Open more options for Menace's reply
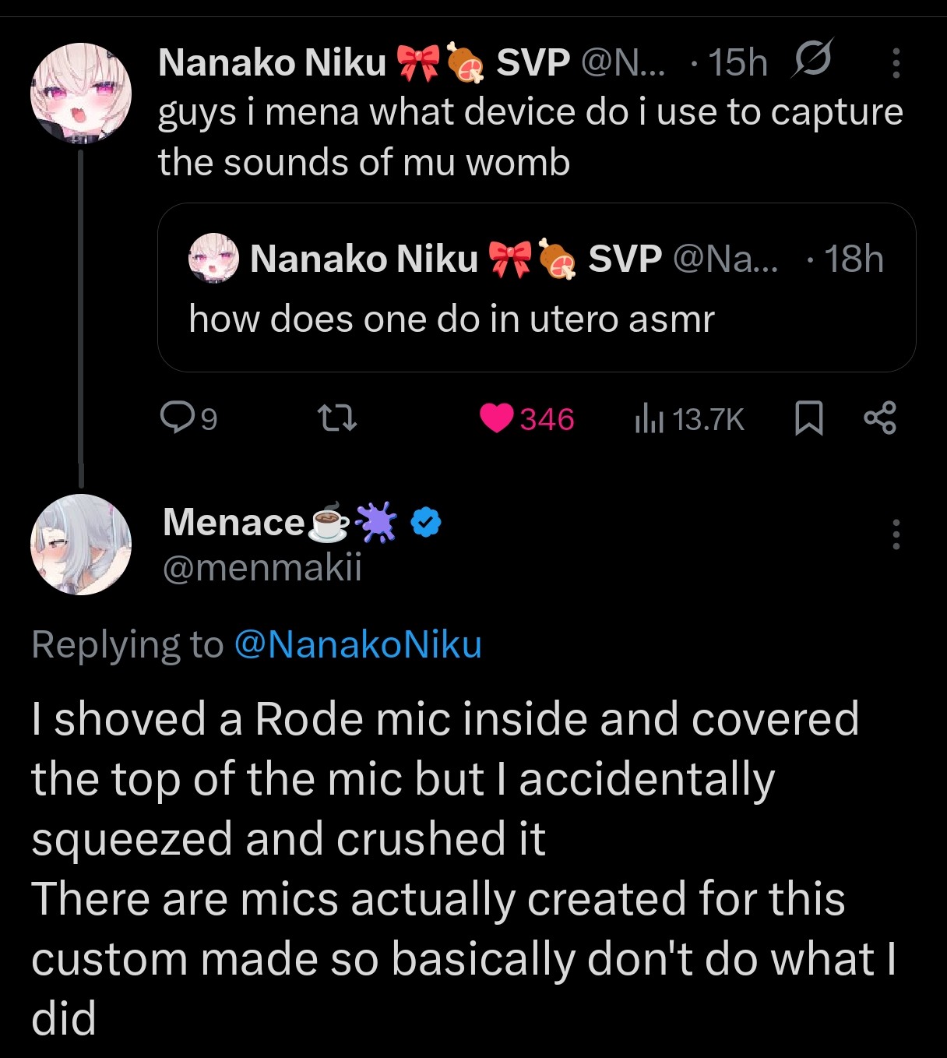Screen dimensions: 947x1058 (896, 534)
